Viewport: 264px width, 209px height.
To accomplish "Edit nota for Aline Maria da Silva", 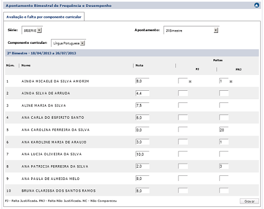I will point(143,106).
